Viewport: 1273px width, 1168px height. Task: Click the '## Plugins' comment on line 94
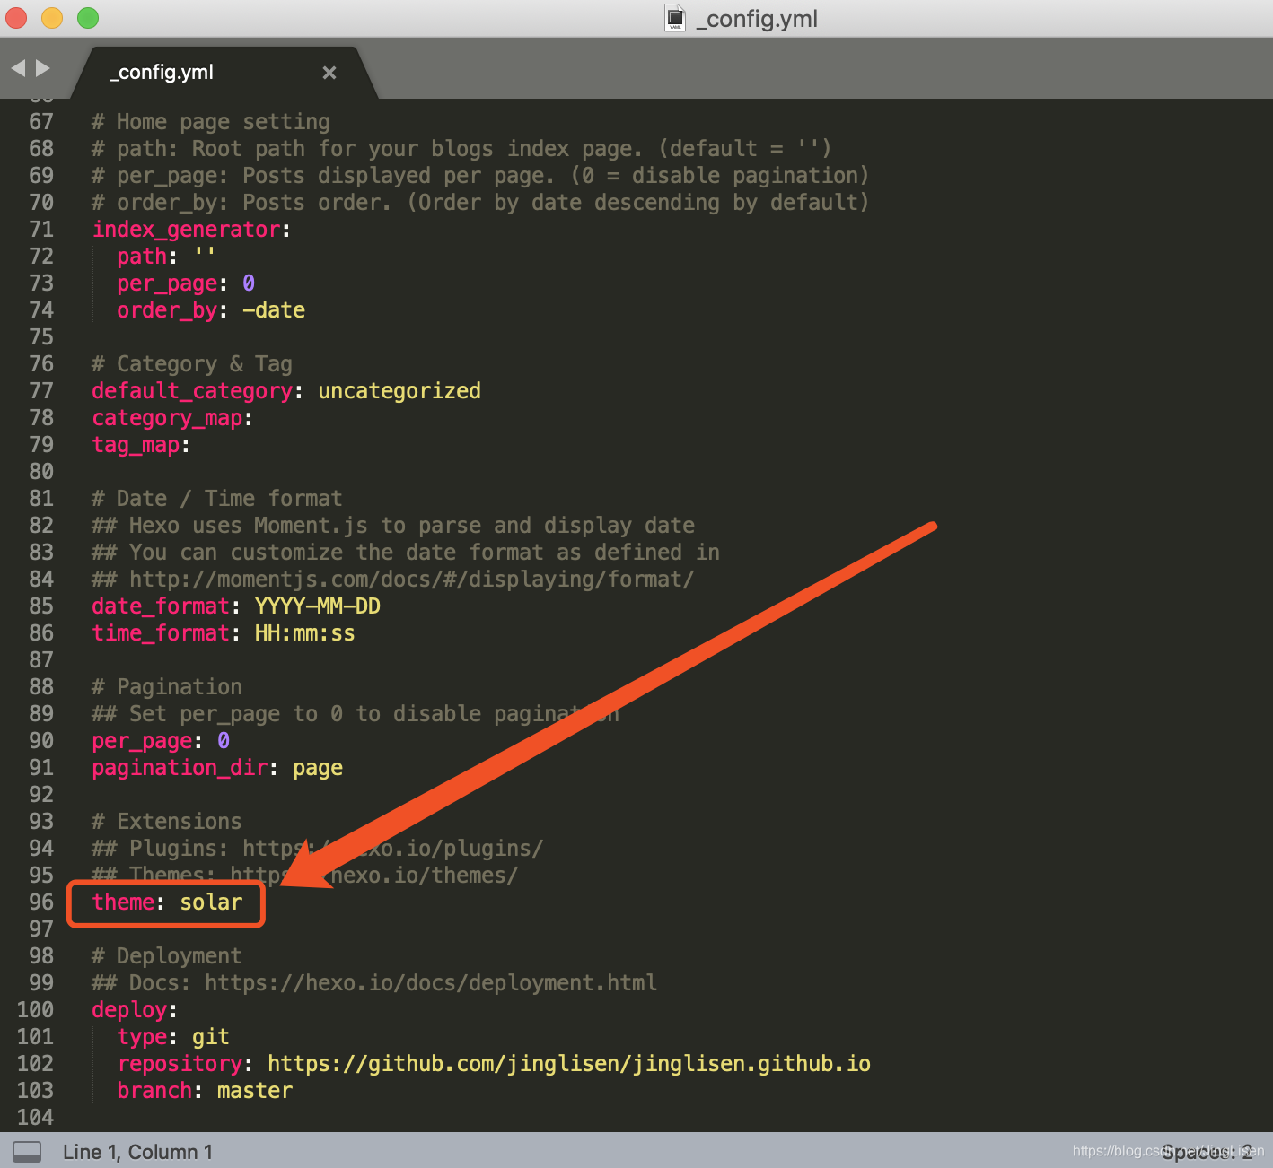318,849
